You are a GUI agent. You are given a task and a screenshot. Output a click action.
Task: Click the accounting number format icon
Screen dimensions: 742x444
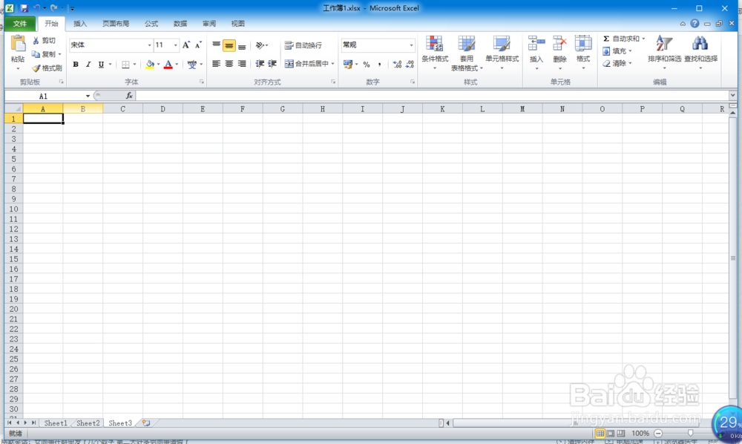tap(348, 64)
